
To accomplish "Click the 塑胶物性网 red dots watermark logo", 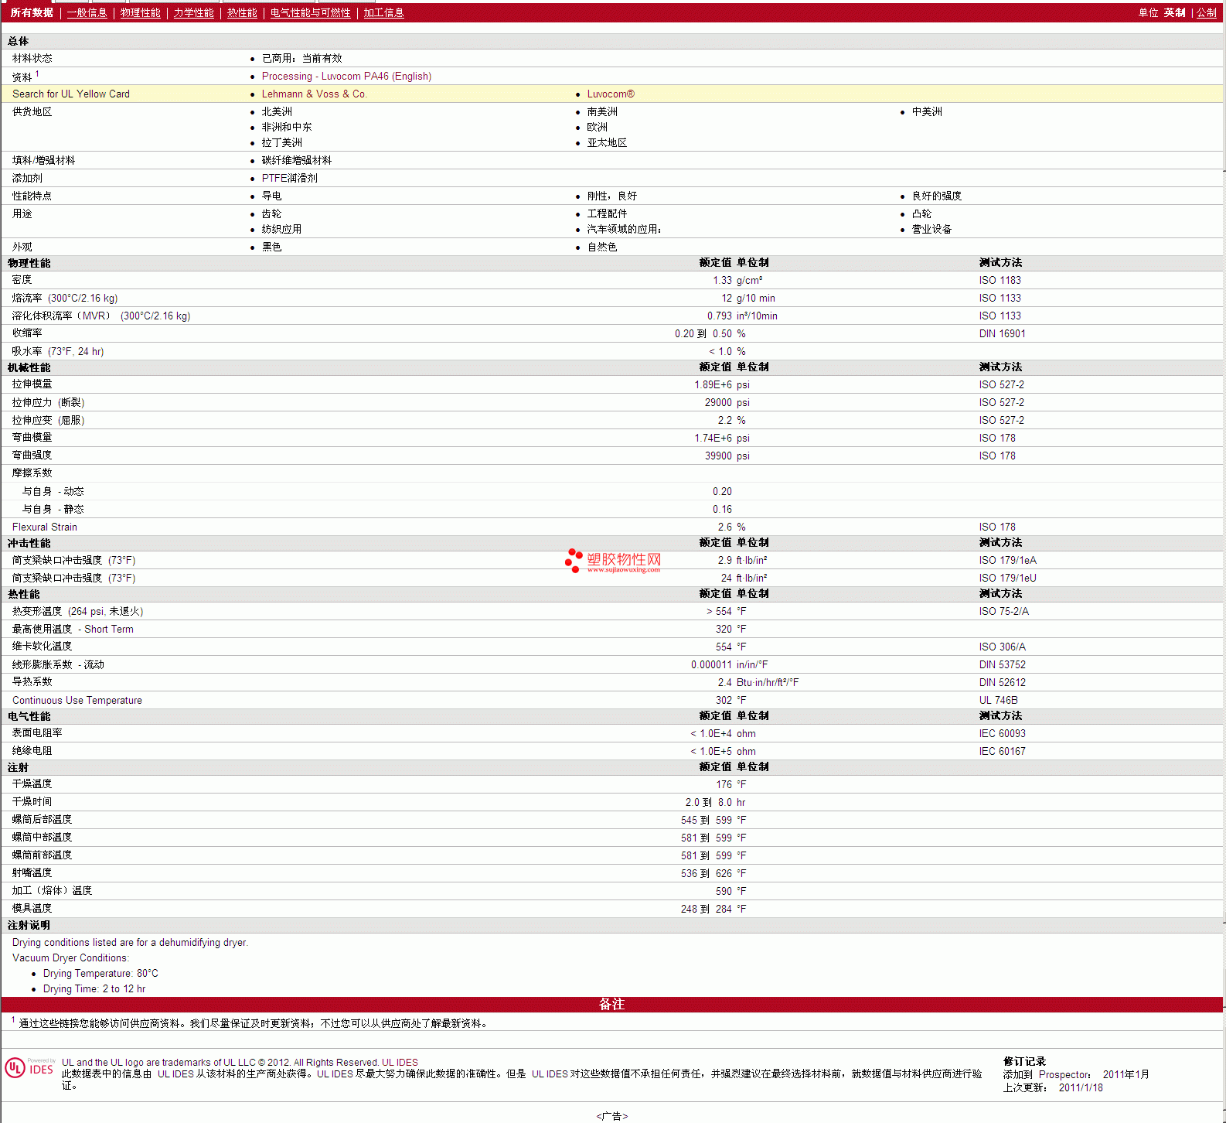I will [574, 561].
